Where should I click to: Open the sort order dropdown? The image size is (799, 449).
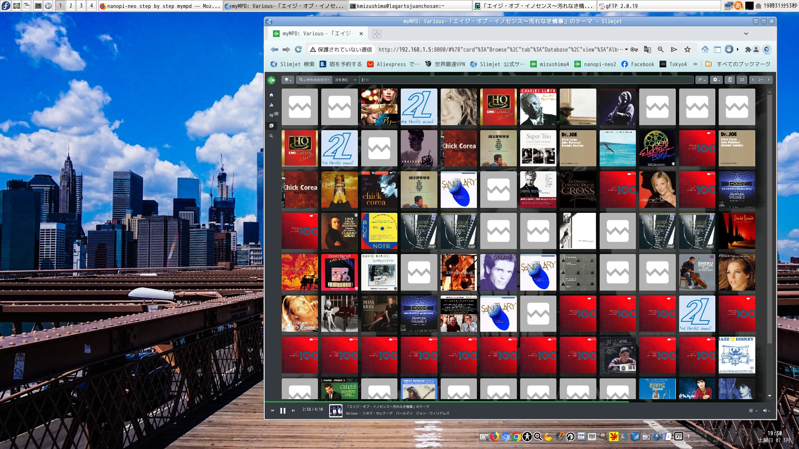(x=702, y=80)
